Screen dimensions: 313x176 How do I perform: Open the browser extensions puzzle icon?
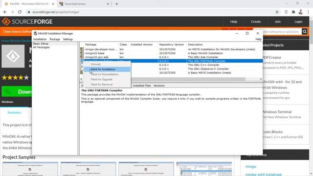point(293,12)
